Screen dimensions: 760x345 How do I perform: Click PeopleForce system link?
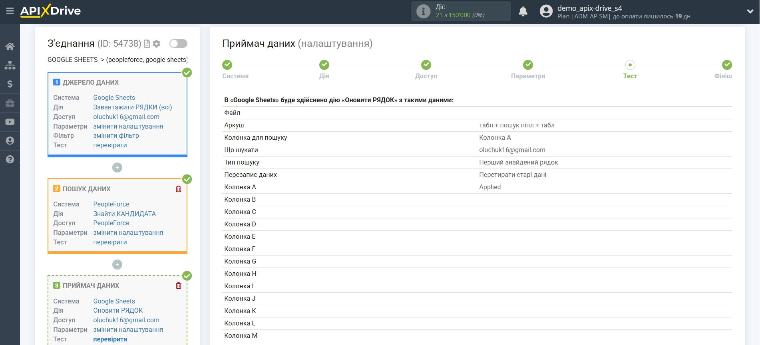[x=111, y=204]
